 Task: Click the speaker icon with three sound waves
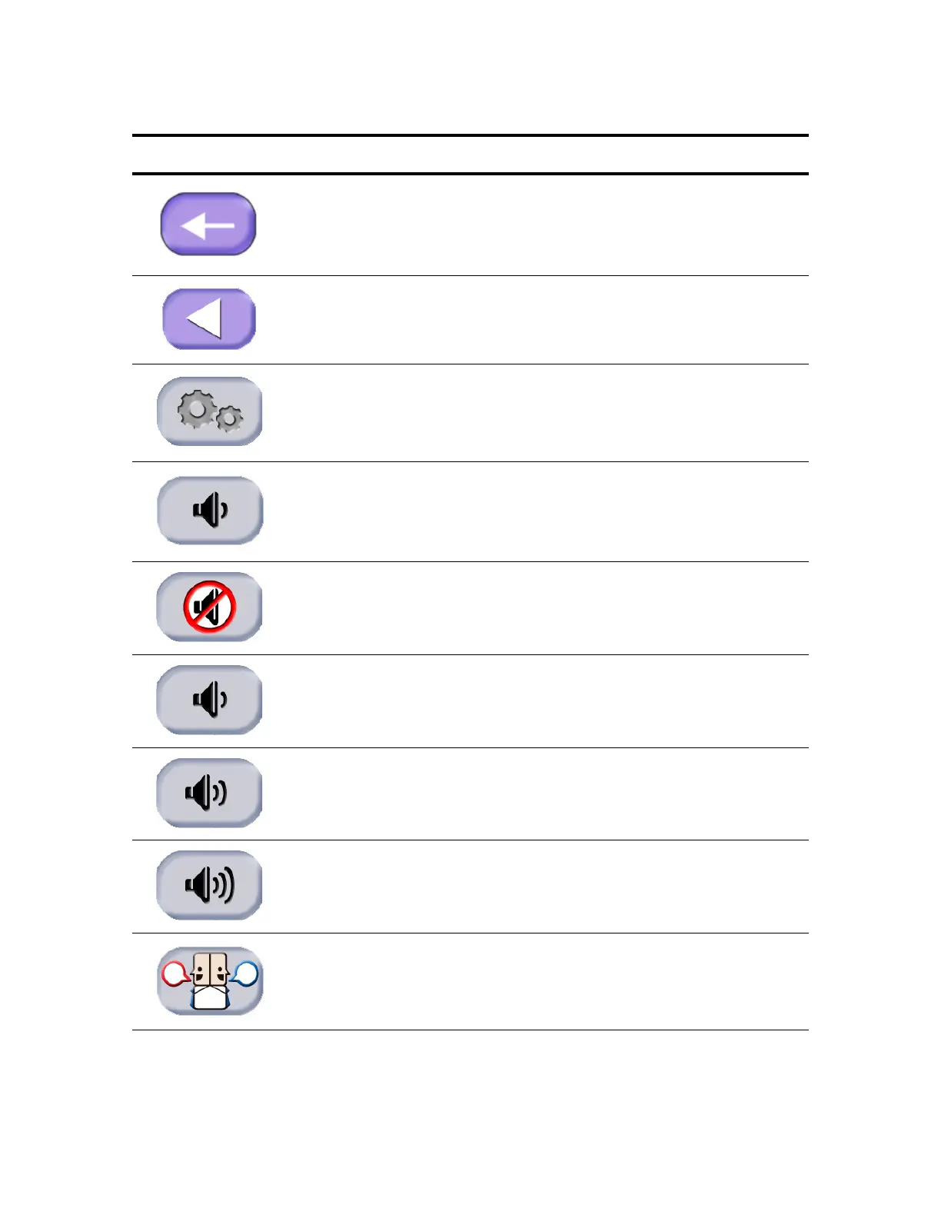tap(209, 885)
